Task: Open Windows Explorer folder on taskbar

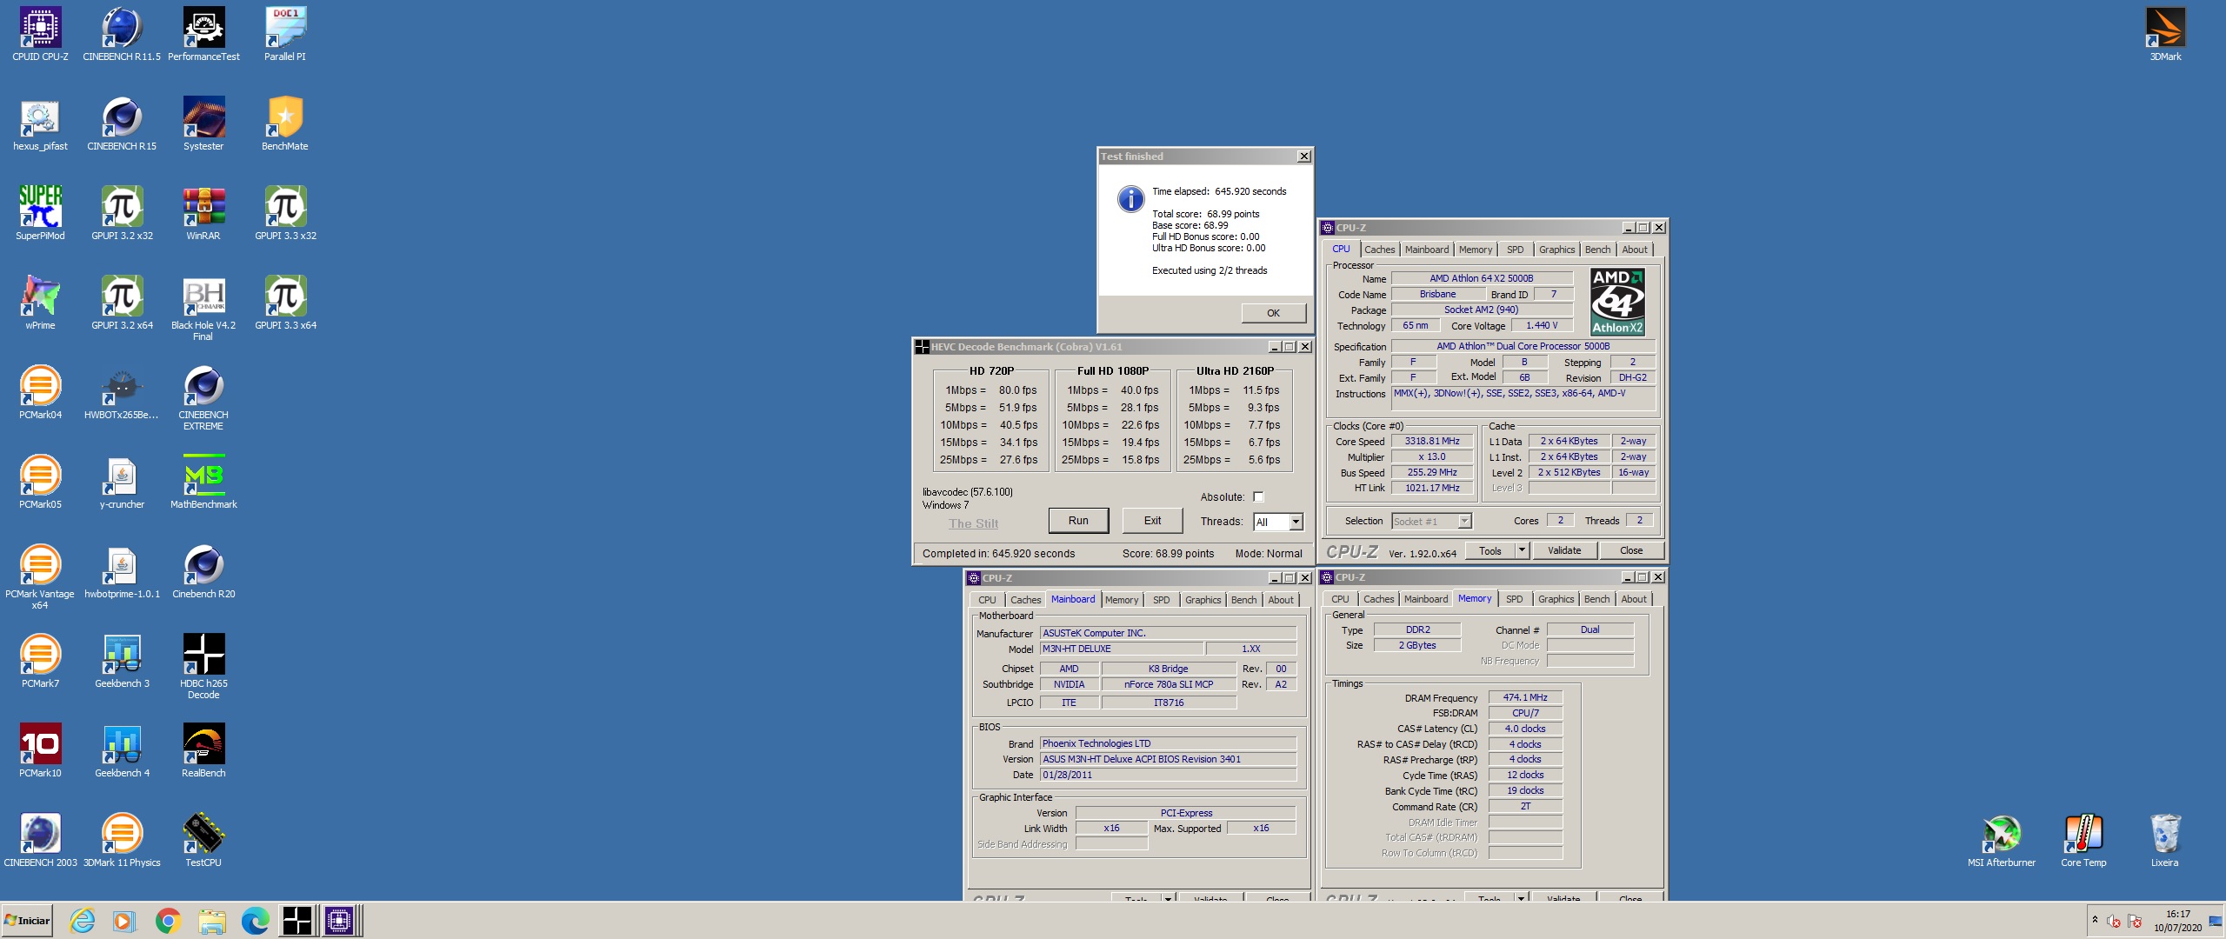Action: tap(211, 921)
